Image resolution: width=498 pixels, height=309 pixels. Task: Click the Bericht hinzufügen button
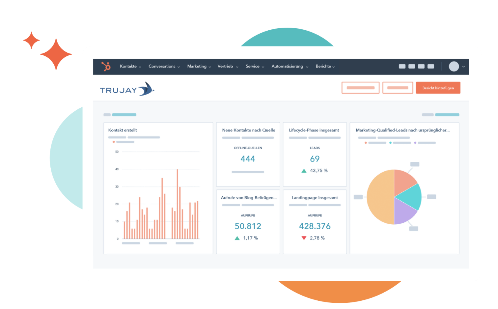(438, 88)
